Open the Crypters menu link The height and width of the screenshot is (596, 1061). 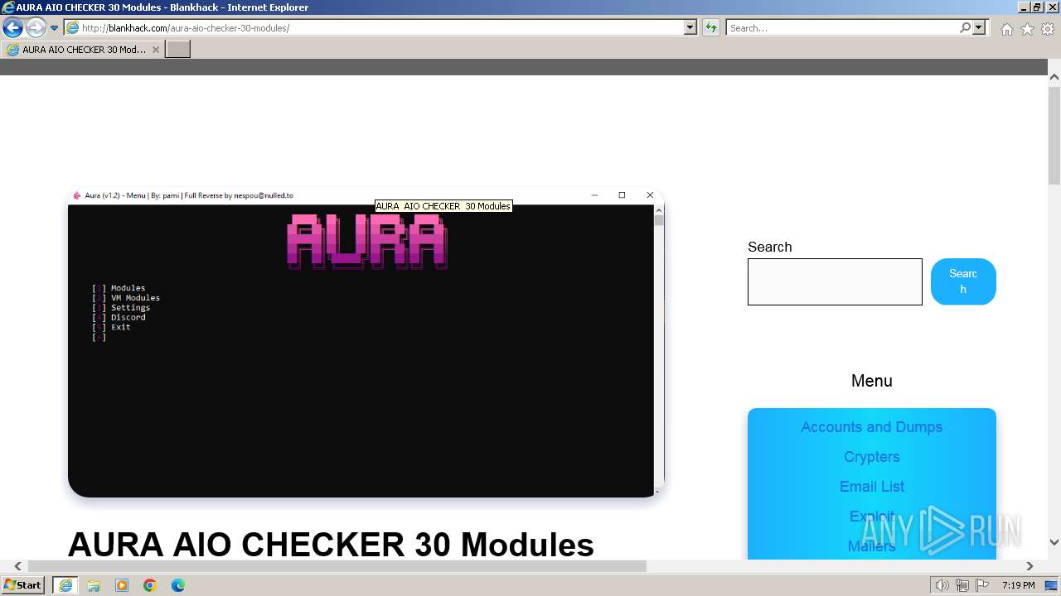coord(871,457)
